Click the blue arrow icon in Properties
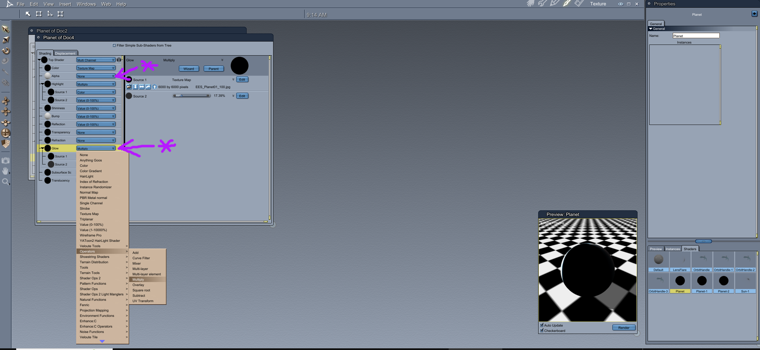 coord(754,14)
